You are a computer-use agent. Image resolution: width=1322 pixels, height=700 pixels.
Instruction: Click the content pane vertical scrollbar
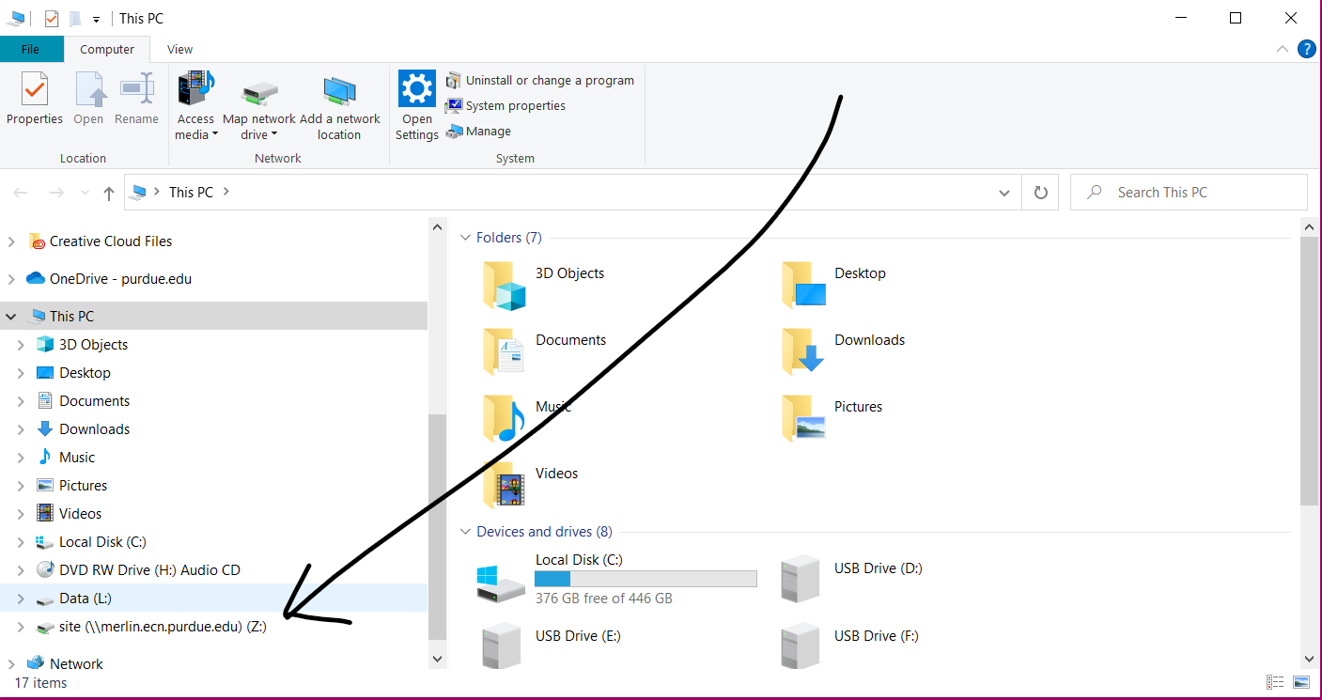(1310, 370)
